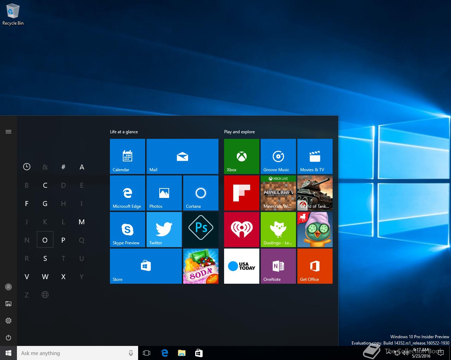The height and width of the screenshot is (360, 451).
Task: Open the Mail tile
Action: pos(183,156)
